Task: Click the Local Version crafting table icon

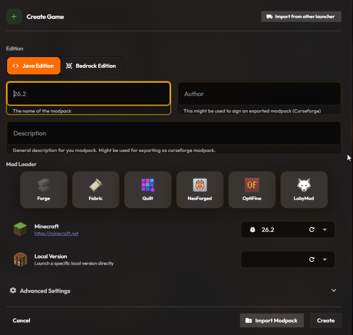Action: click(21, 259)
